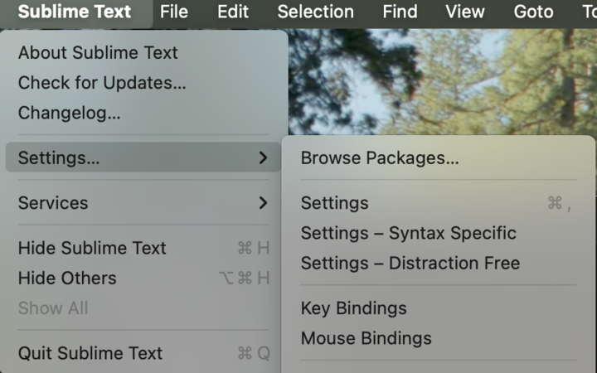Expand the Settings… submenu item
The height and width of the screenshot is (373, 597).
(143, 157)
